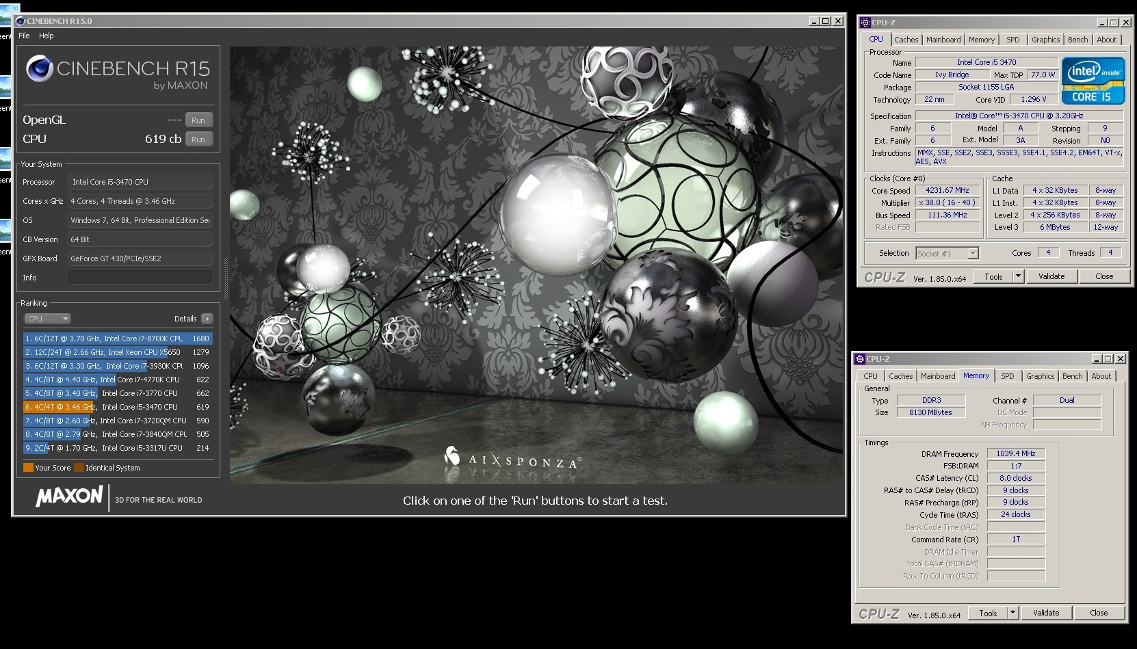1137x649 pixels.
Task: Click the rendered scene preview image
Action: (537, 265)
